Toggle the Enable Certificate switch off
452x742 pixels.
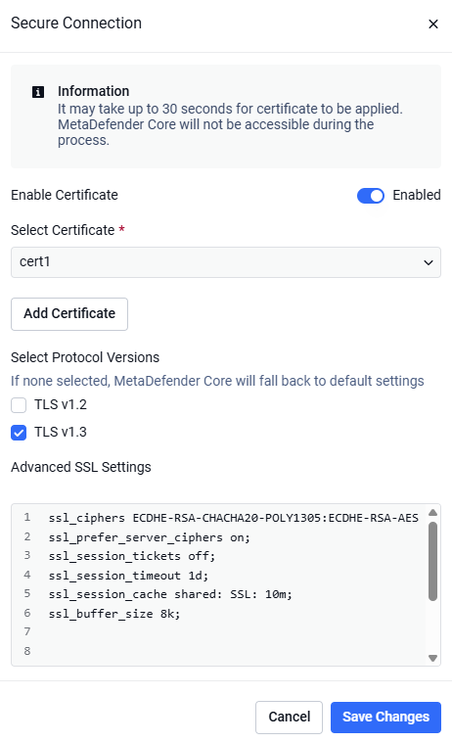coord(371,196)
